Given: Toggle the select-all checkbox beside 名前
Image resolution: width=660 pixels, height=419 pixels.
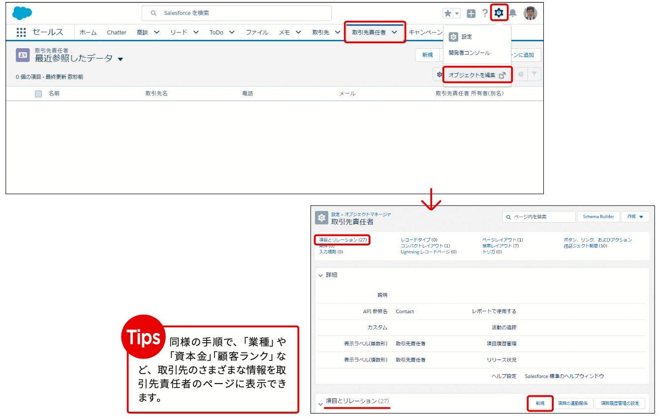Looking at the screenshot, I should [38, 93].
